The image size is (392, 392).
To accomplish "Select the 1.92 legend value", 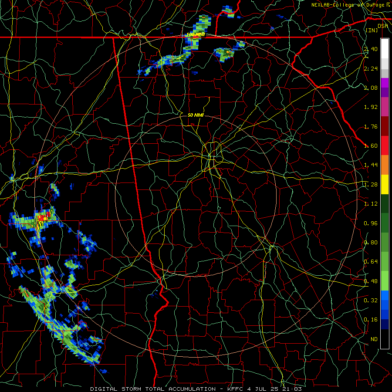I will click(371, 107).
